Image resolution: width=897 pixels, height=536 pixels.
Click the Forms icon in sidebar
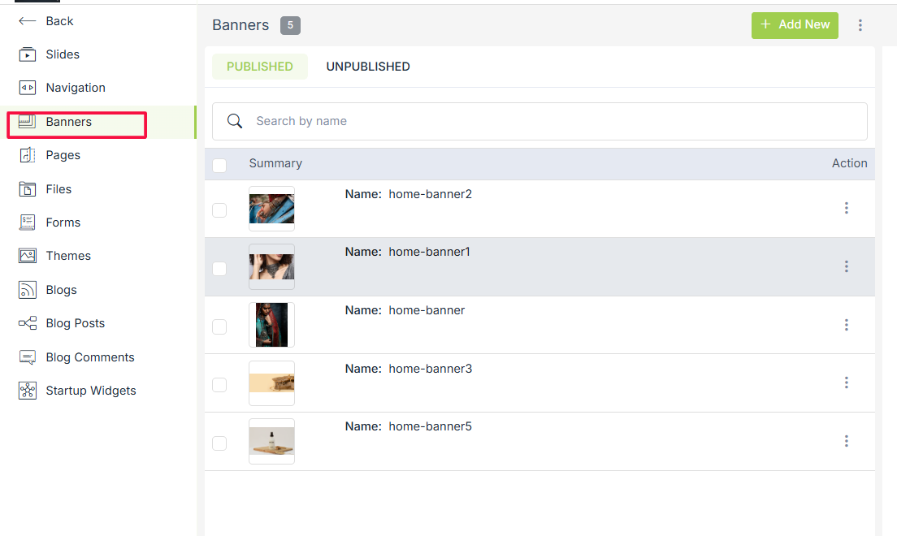tap(28, 223)
